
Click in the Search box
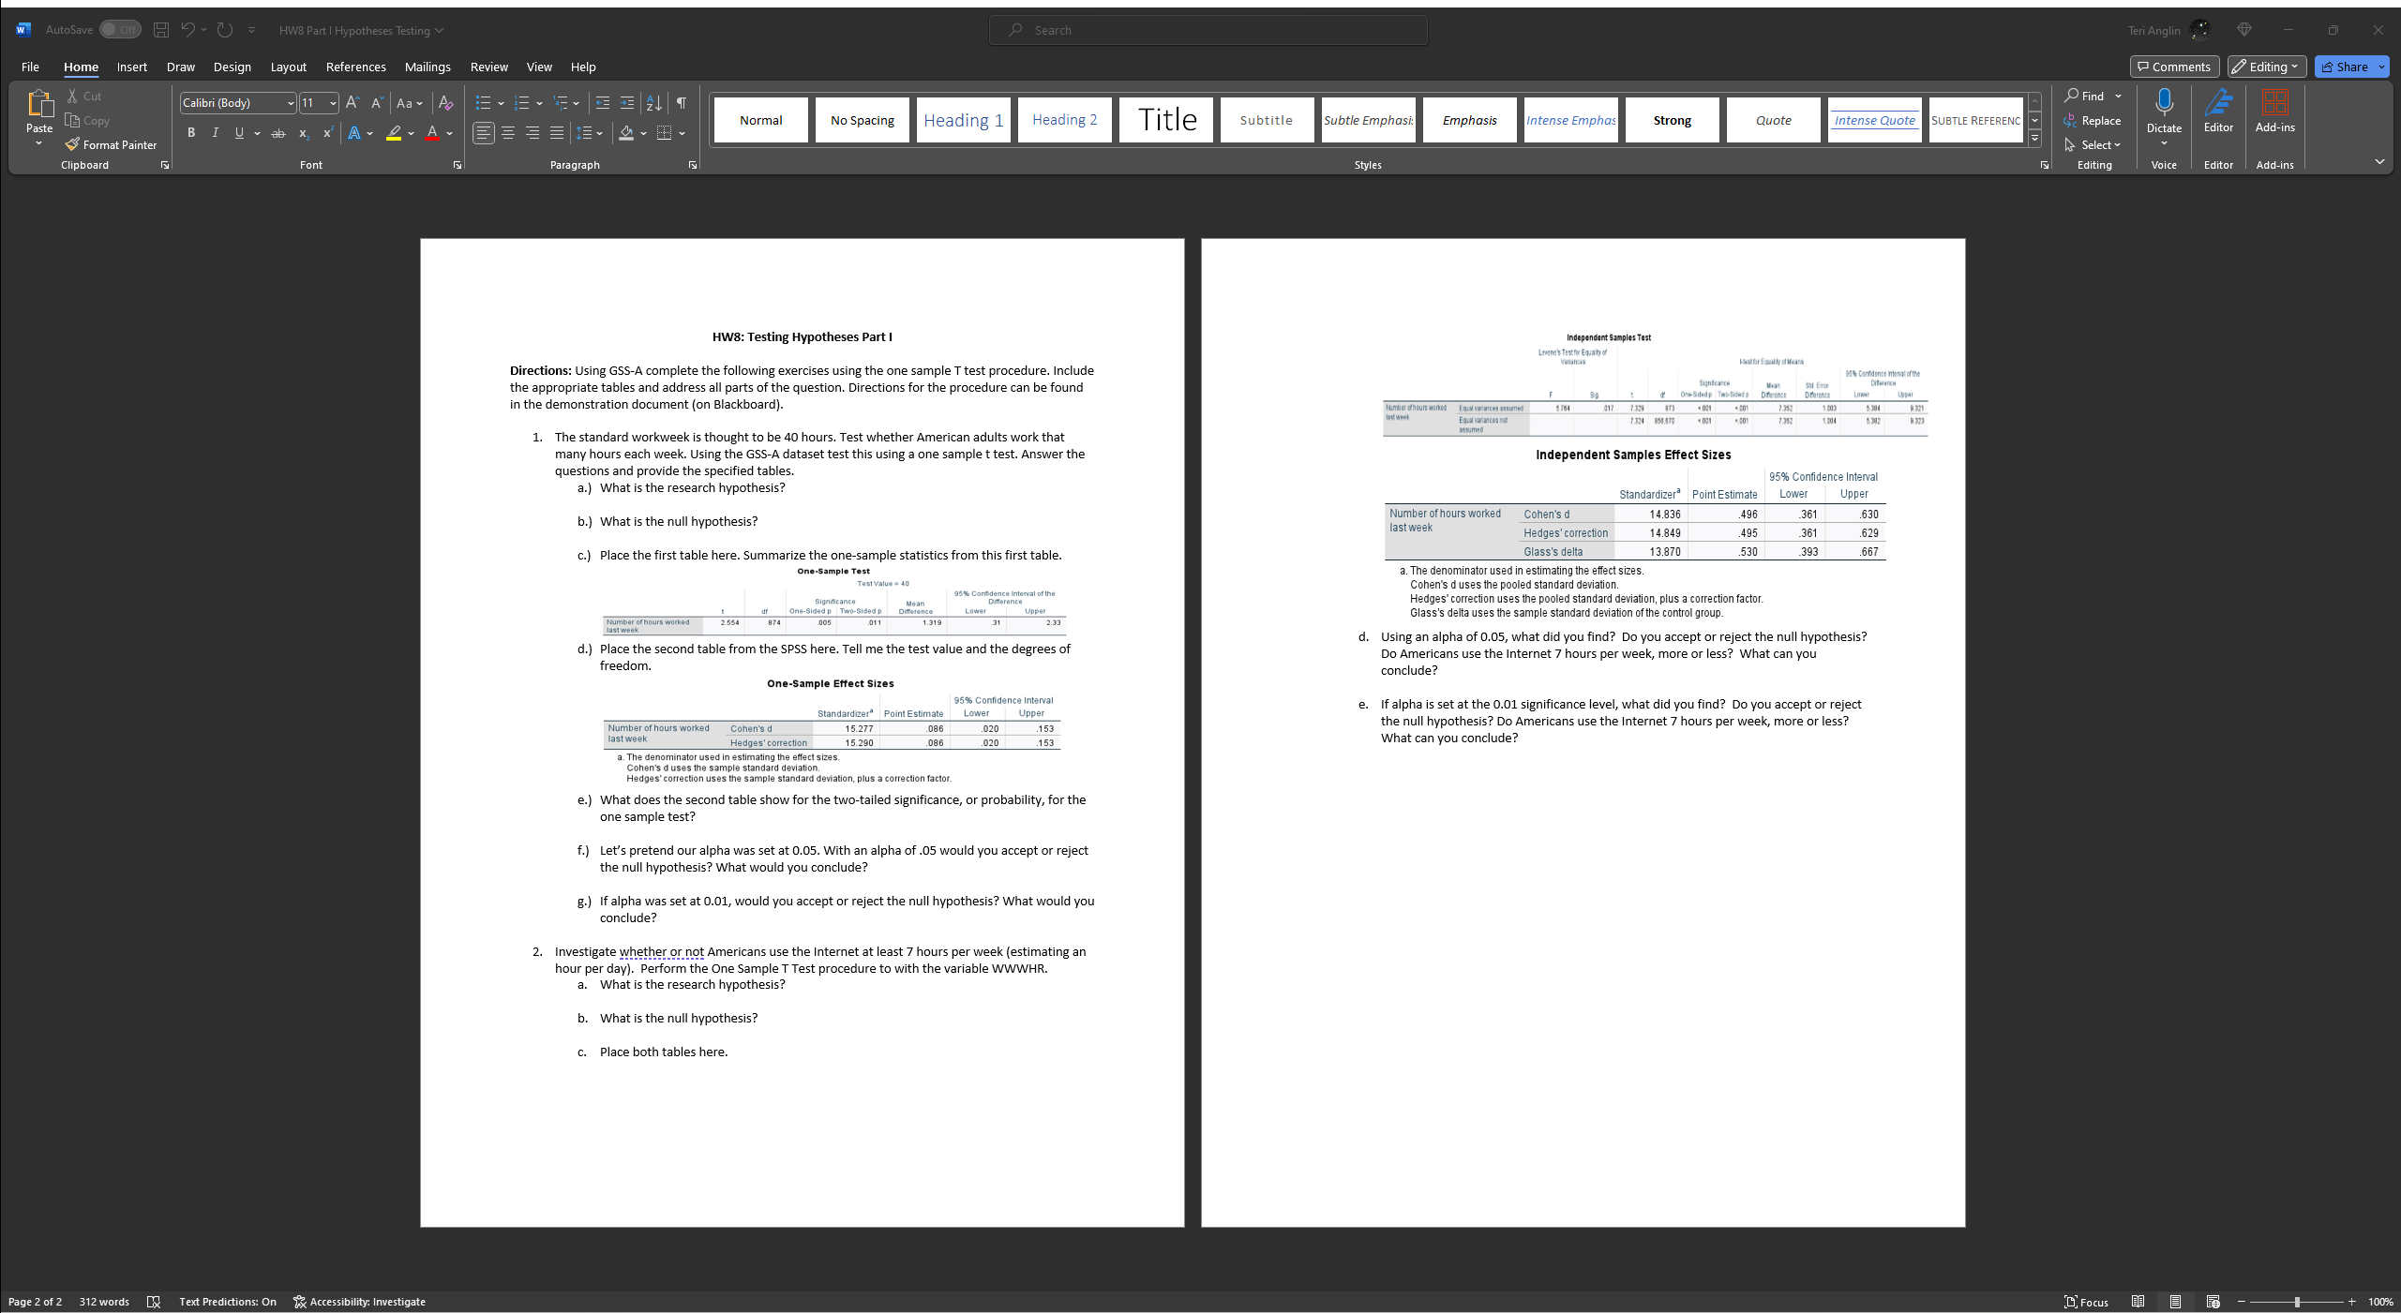1208,30
